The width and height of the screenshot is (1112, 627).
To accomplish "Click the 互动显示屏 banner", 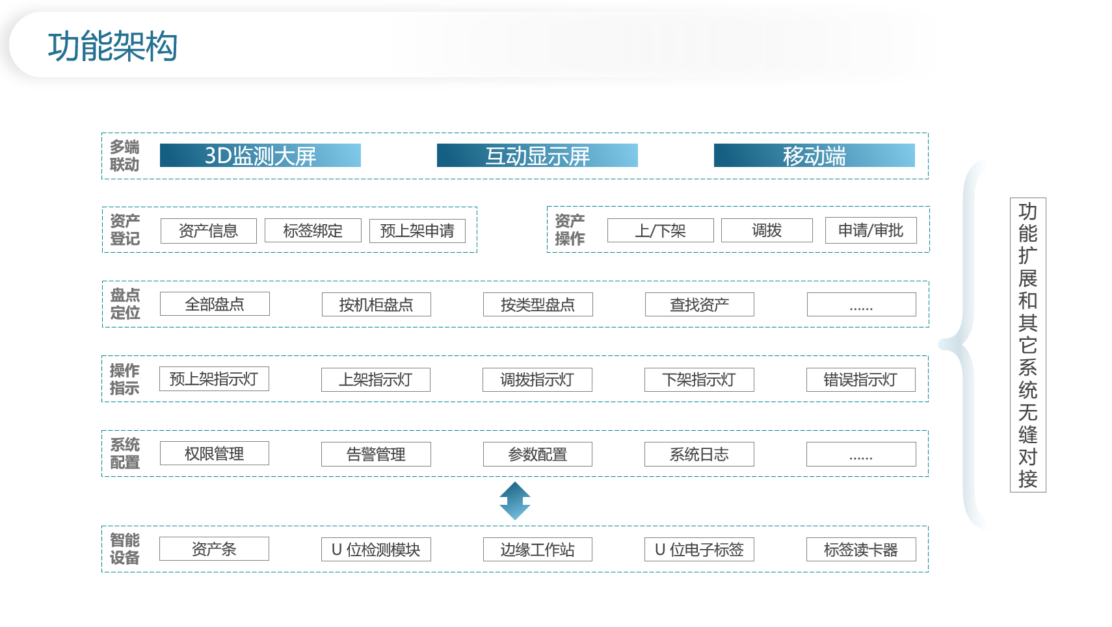I will point(537,156).
